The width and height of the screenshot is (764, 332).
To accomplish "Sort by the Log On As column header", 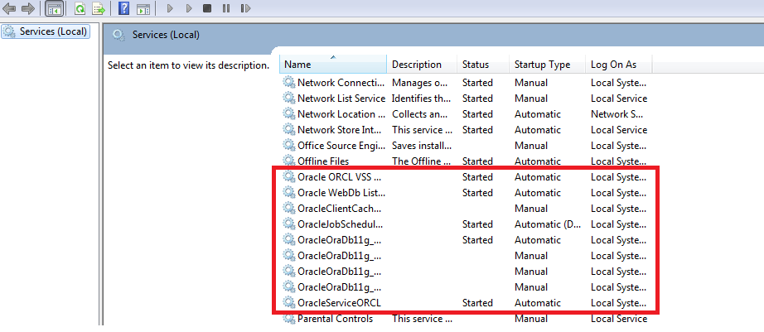I will [x=618, y=65].
